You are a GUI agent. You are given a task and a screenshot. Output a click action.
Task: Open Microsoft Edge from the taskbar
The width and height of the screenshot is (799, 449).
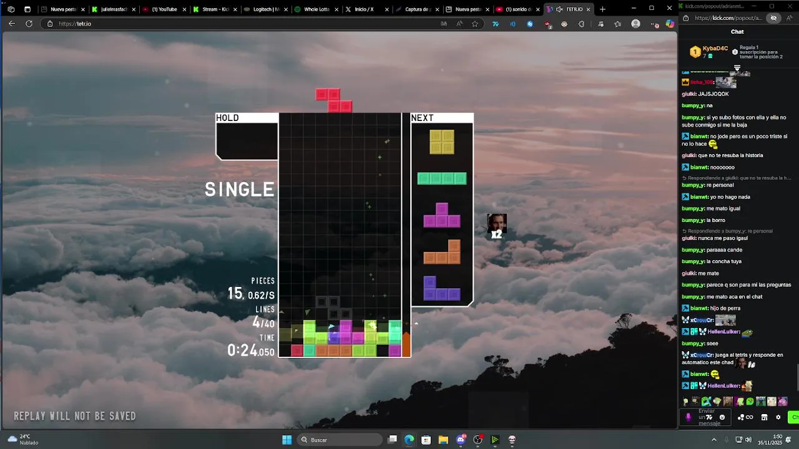pyautogui.click(x=409, y=440)
